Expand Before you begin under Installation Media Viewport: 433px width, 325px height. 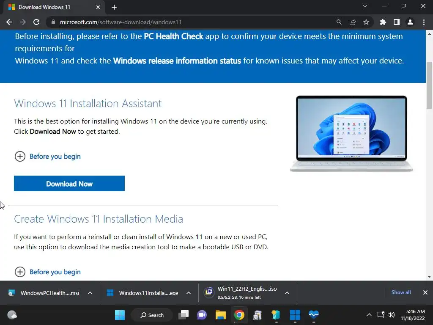(x=47, y=272)
